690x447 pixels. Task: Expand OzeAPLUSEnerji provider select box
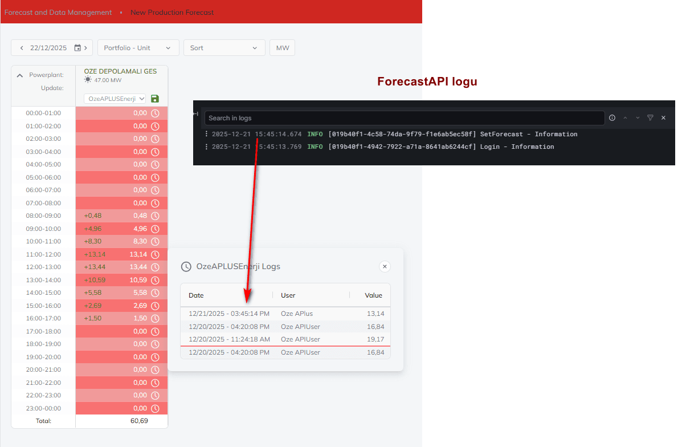coord(115,99)
